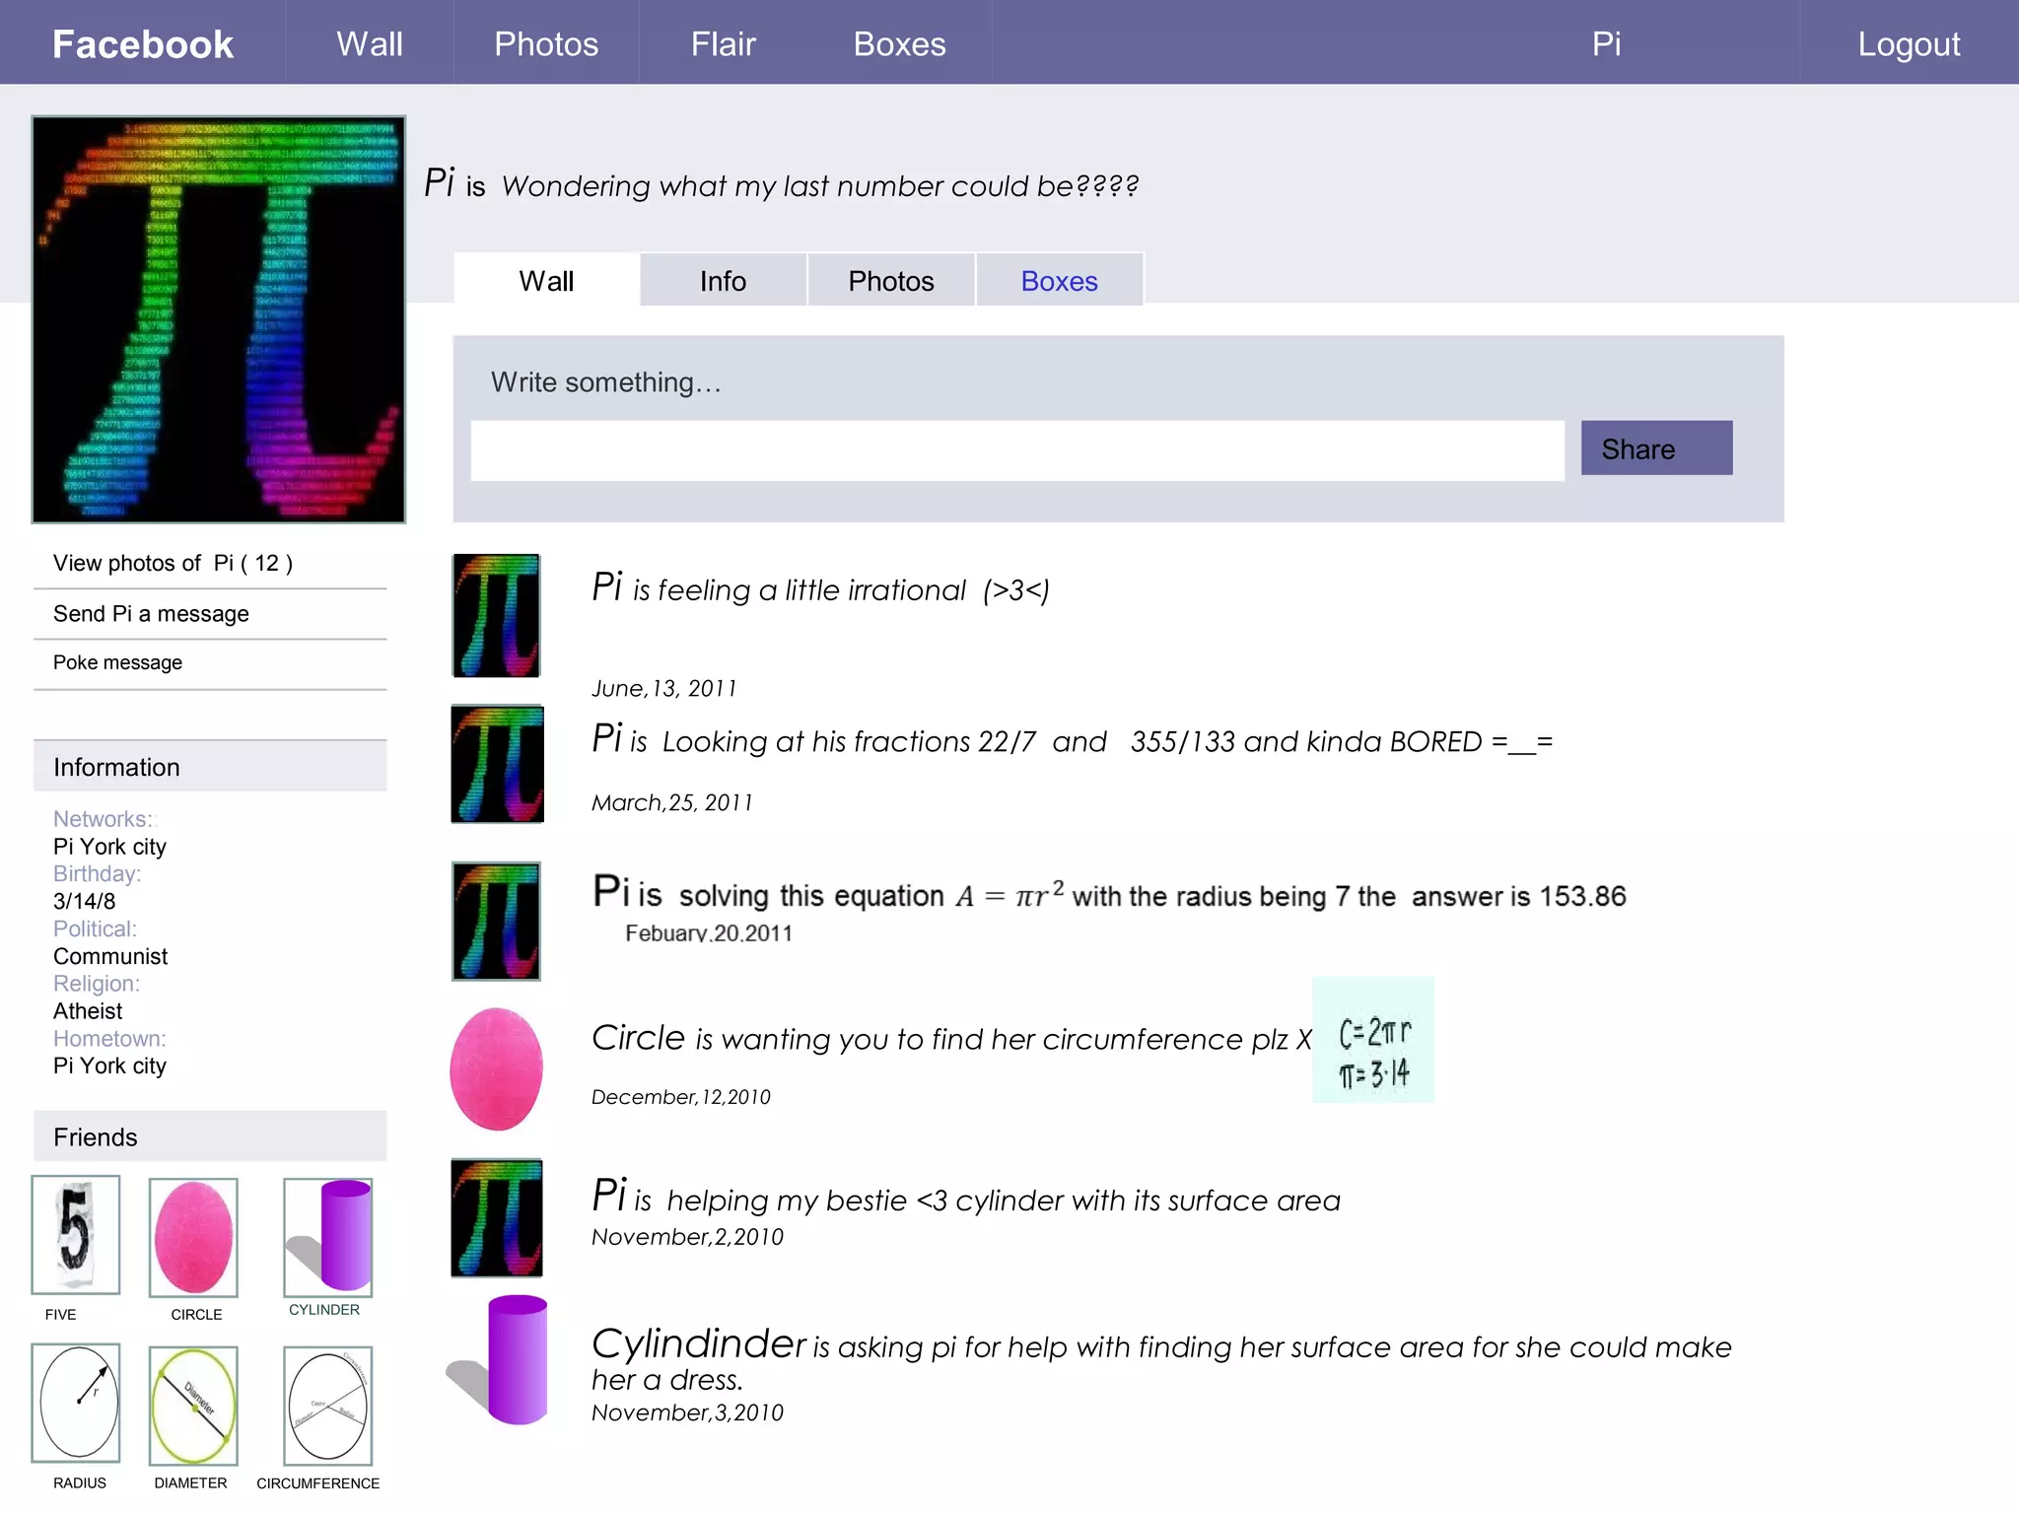Click the large rainbow Pi profile picture

tap(219, 319)
